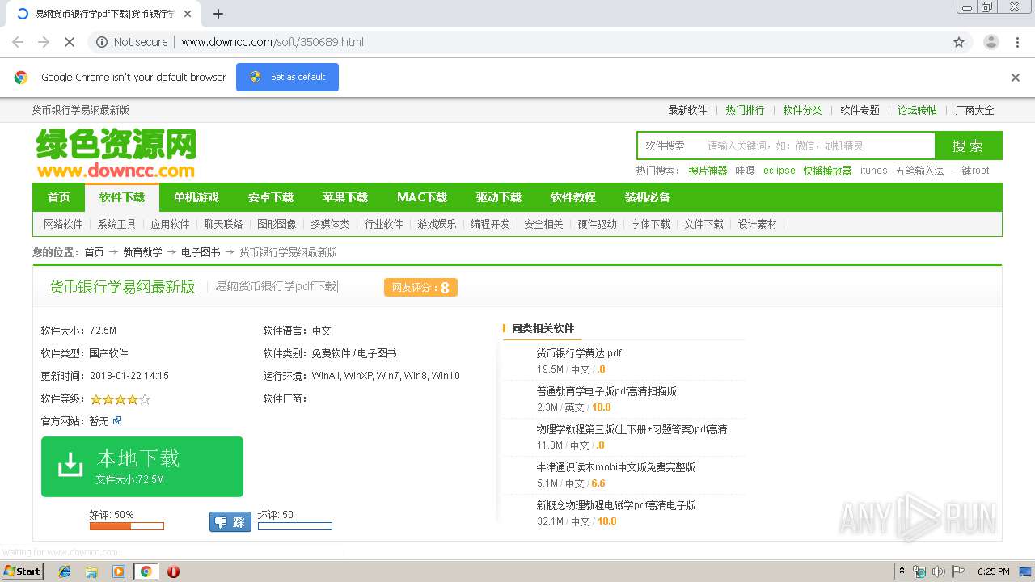Open Internet Explorer from taskbar

65,571
